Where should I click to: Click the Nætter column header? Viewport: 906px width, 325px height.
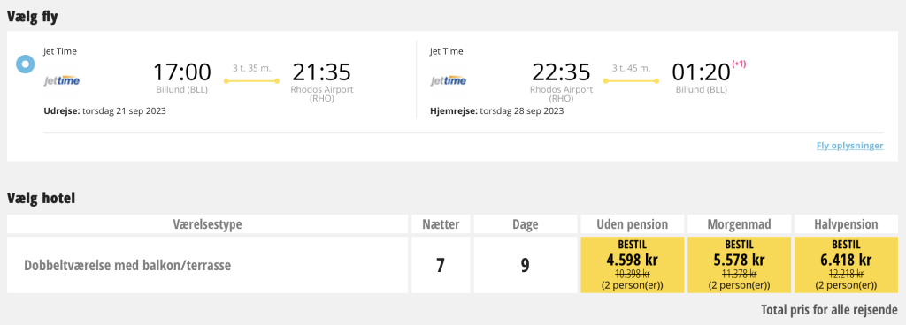tap(441, 224)
